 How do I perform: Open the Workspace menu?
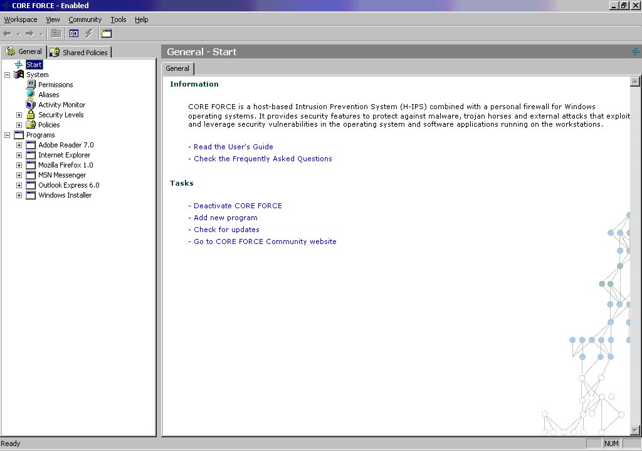pyautogui.click(x=21, y=19)
